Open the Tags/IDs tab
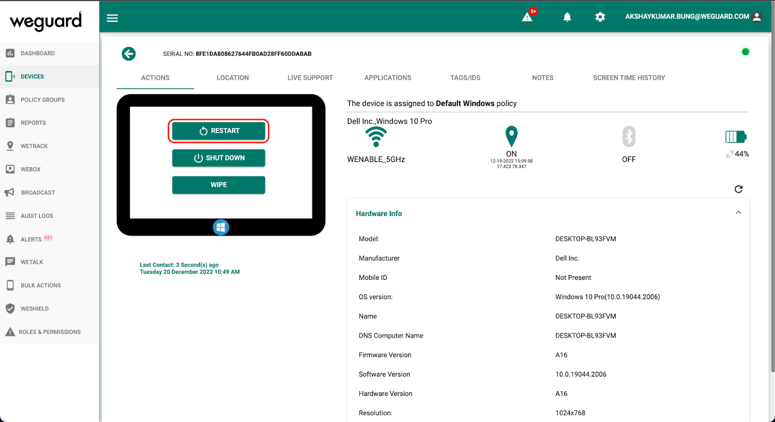Screen dimensions: 775x422 point(465,78)
